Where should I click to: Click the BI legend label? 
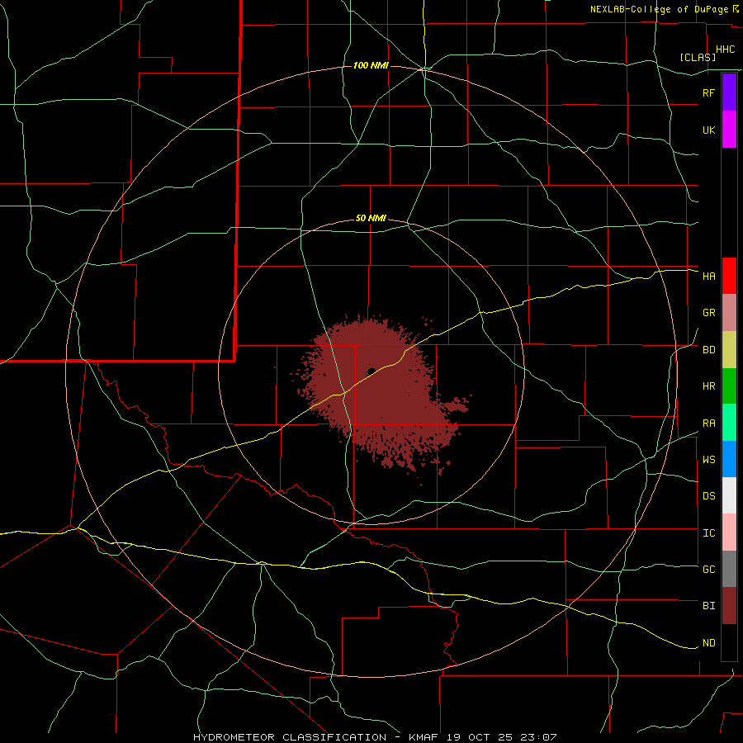(x=708, y=606)
